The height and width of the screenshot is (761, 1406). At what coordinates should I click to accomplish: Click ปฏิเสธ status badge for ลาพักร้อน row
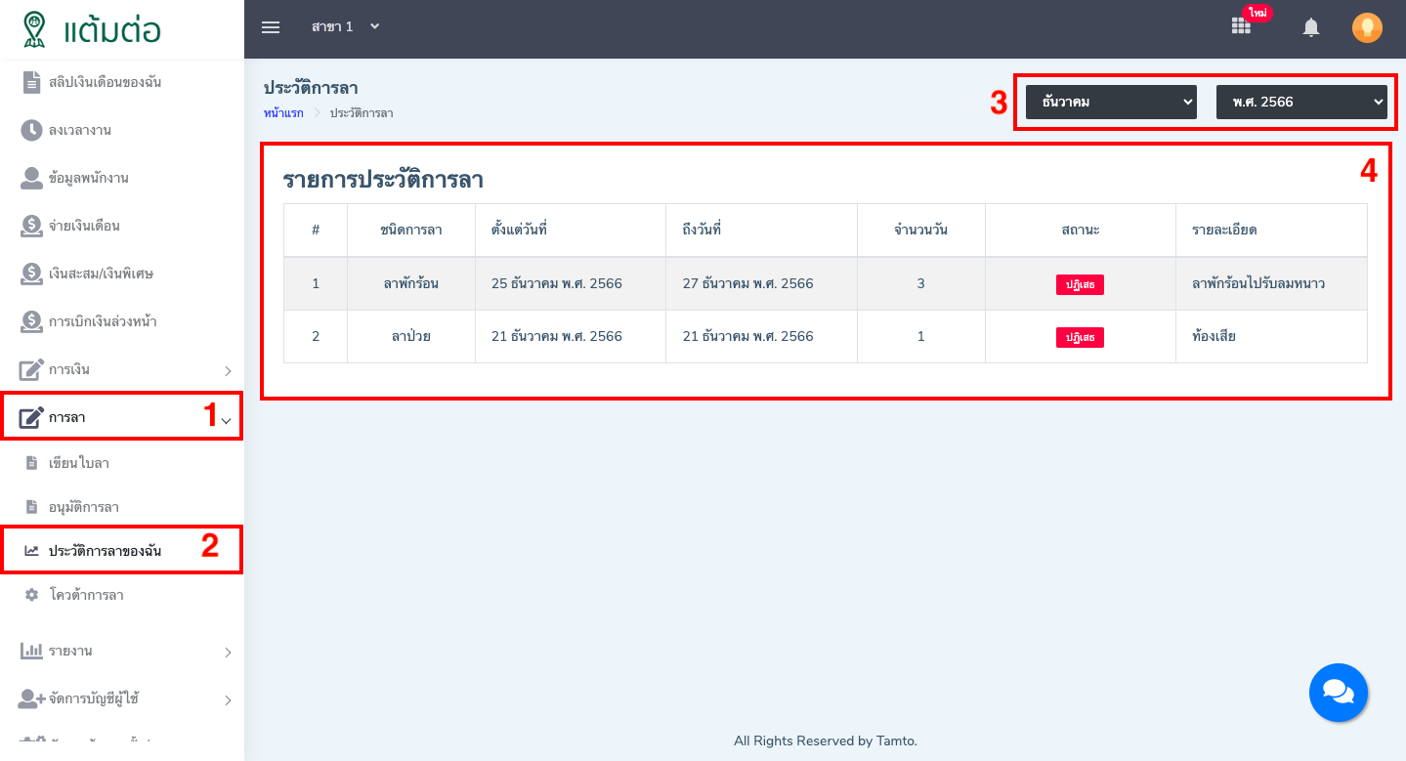(1080, 284)
